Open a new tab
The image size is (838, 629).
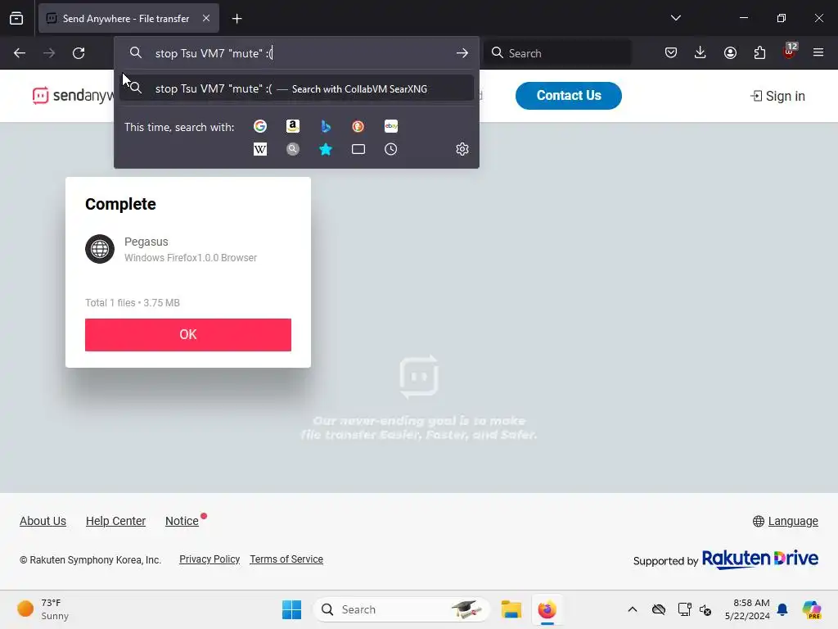tap(237, 19)
